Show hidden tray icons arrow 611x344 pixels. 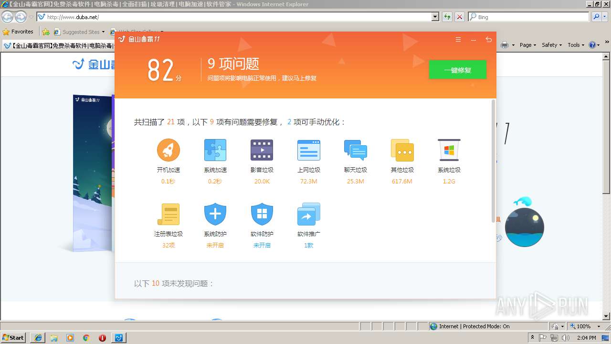coord(532,338)
